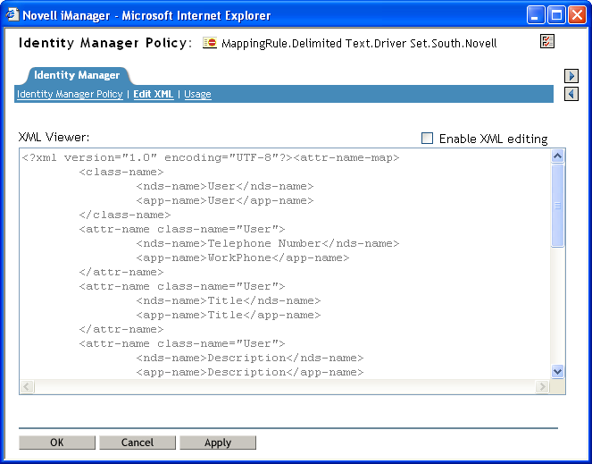This screenshot has height=464, width=592.
Task: Open the checklist icon at top right
Action: tap(546, 41)
